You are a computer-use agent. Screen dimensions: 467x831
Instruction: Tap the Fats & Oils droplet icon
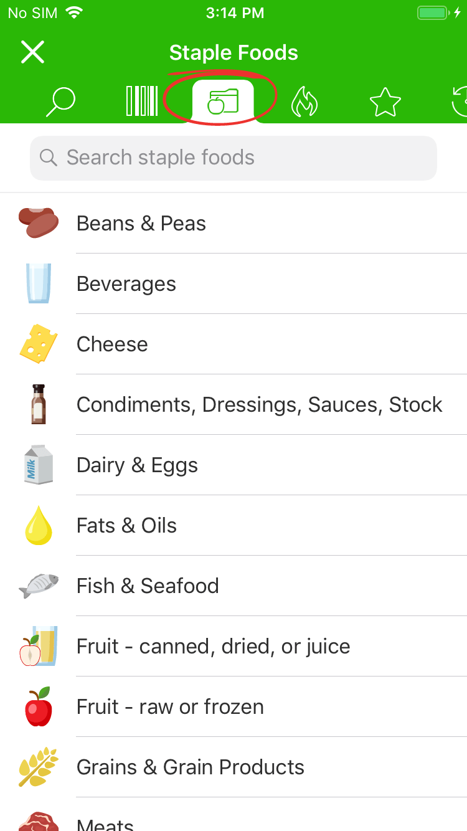[x=39, y=526]
